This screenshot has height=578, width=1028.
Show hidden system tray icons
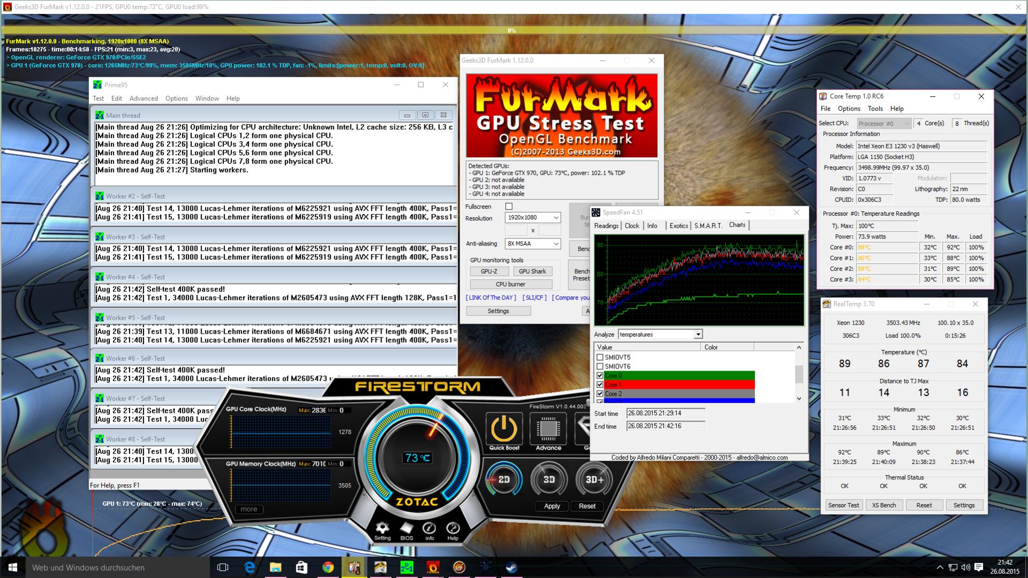940,567
